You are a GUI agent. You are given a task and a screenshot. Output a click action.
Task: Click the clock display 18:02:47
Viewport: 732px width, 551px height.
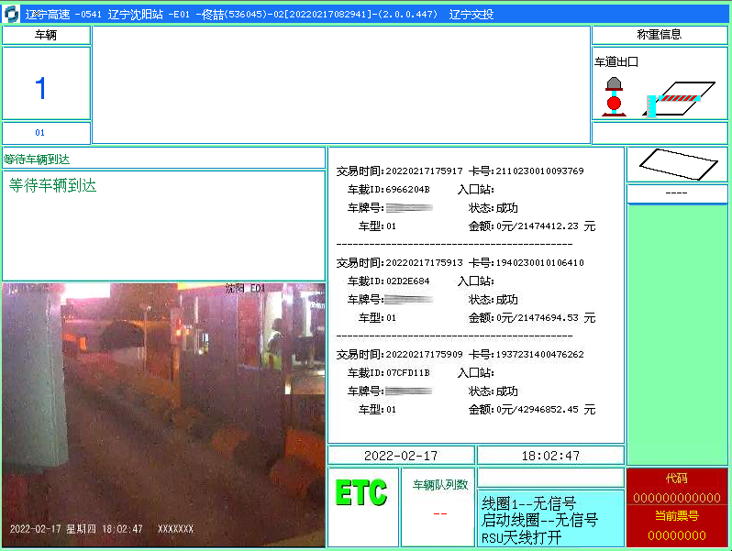tap(549, 455)
